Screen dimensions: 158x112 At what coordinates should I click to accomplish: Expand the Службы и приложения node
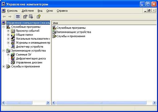coord(3,67)
